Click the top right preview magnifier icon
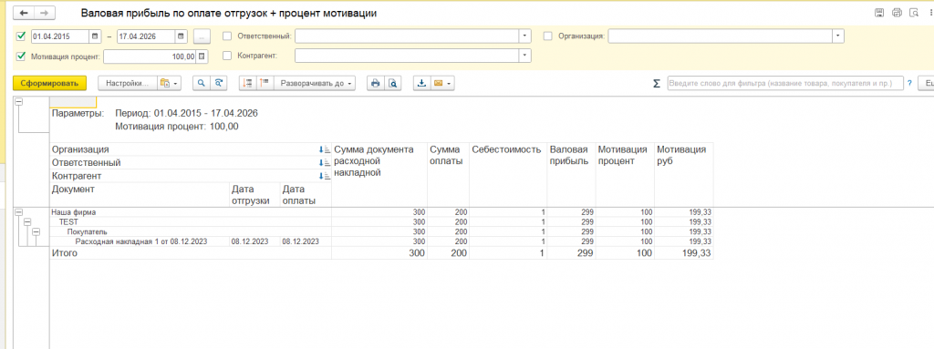Screen dimensions: 934x349 [914, 13]
